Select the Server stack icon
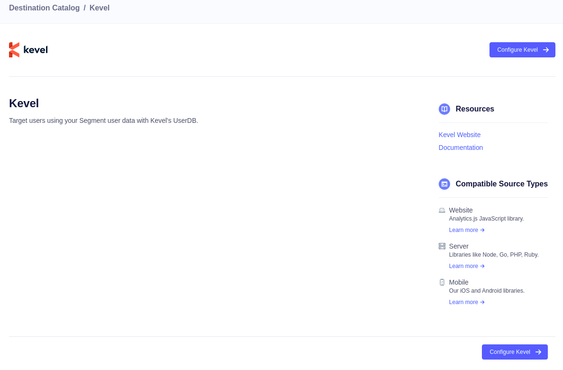Screen dimensions: 563x370 442,246
